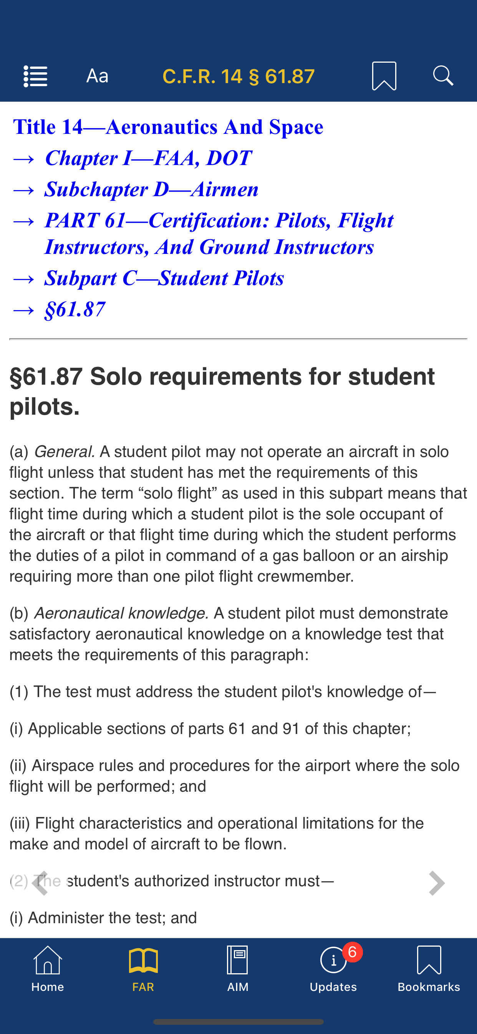477x1034 pixels.
Task: Tap the red 6 notification badge
Action: (x=352, y=952)
